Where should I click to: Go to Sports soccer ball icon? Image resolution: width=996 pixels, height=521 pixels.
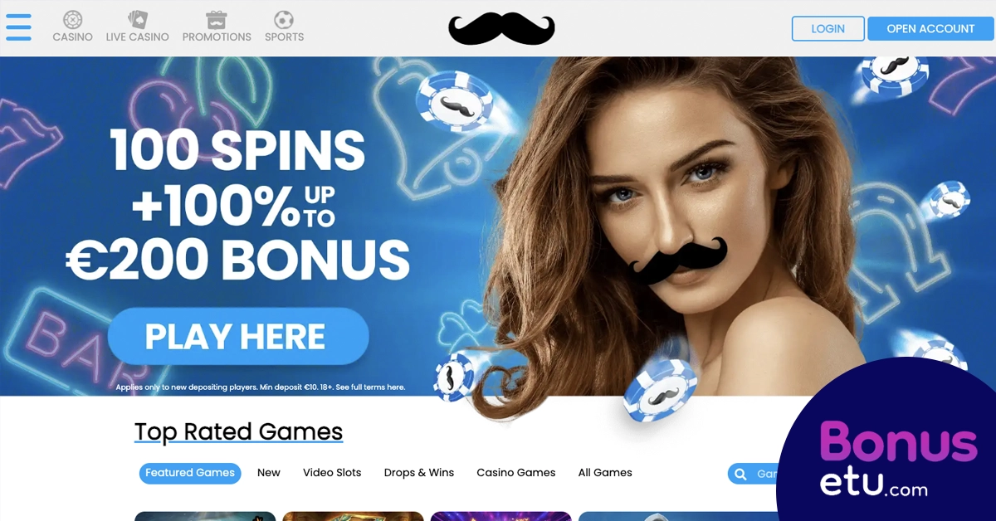click(284, 19)
